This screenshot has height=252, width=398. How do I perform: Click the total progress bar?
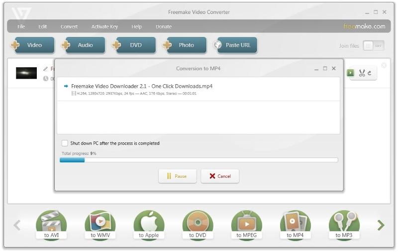(199, 160)
